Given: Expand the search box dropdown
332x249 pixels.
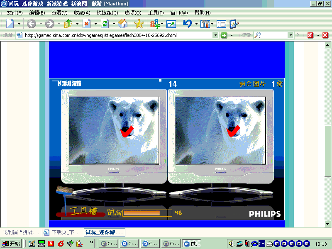Looking at the screenshot, I should [291, 35].
